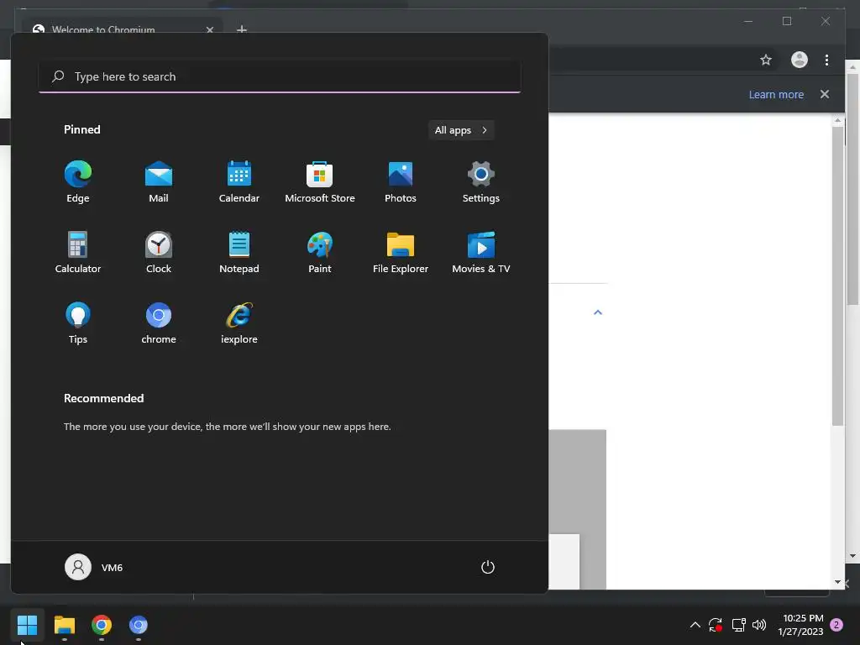Launch the Photos app
Screen dimensions: 860x645
click(401, 182)
